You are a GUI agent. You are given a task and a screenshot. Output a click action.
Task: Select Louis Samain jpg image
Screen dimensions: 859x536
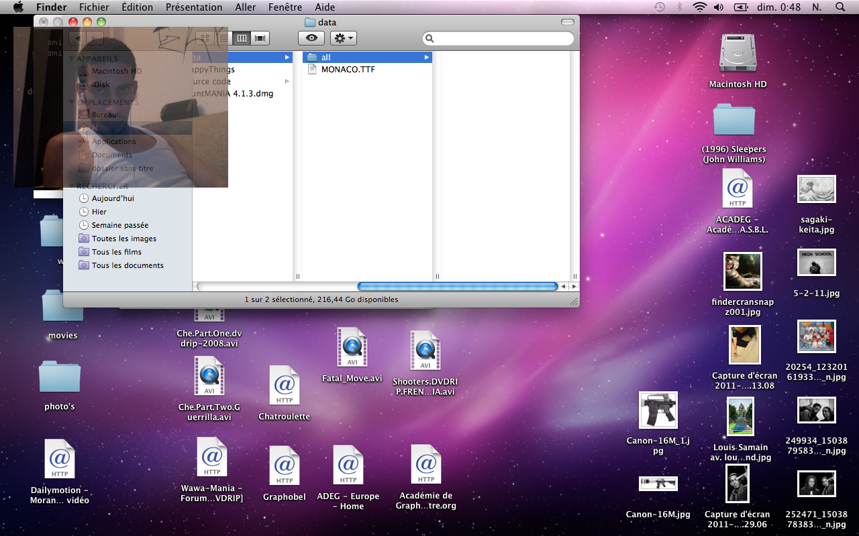coord(740,416)
